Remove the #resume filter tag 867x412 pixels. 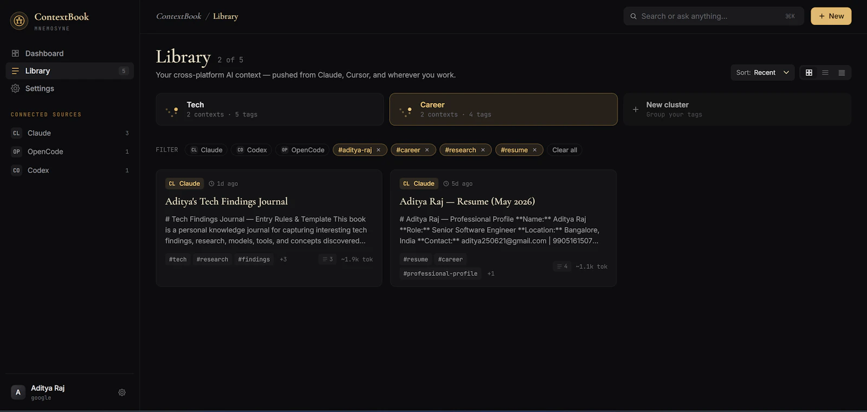[x=534, y=150]
